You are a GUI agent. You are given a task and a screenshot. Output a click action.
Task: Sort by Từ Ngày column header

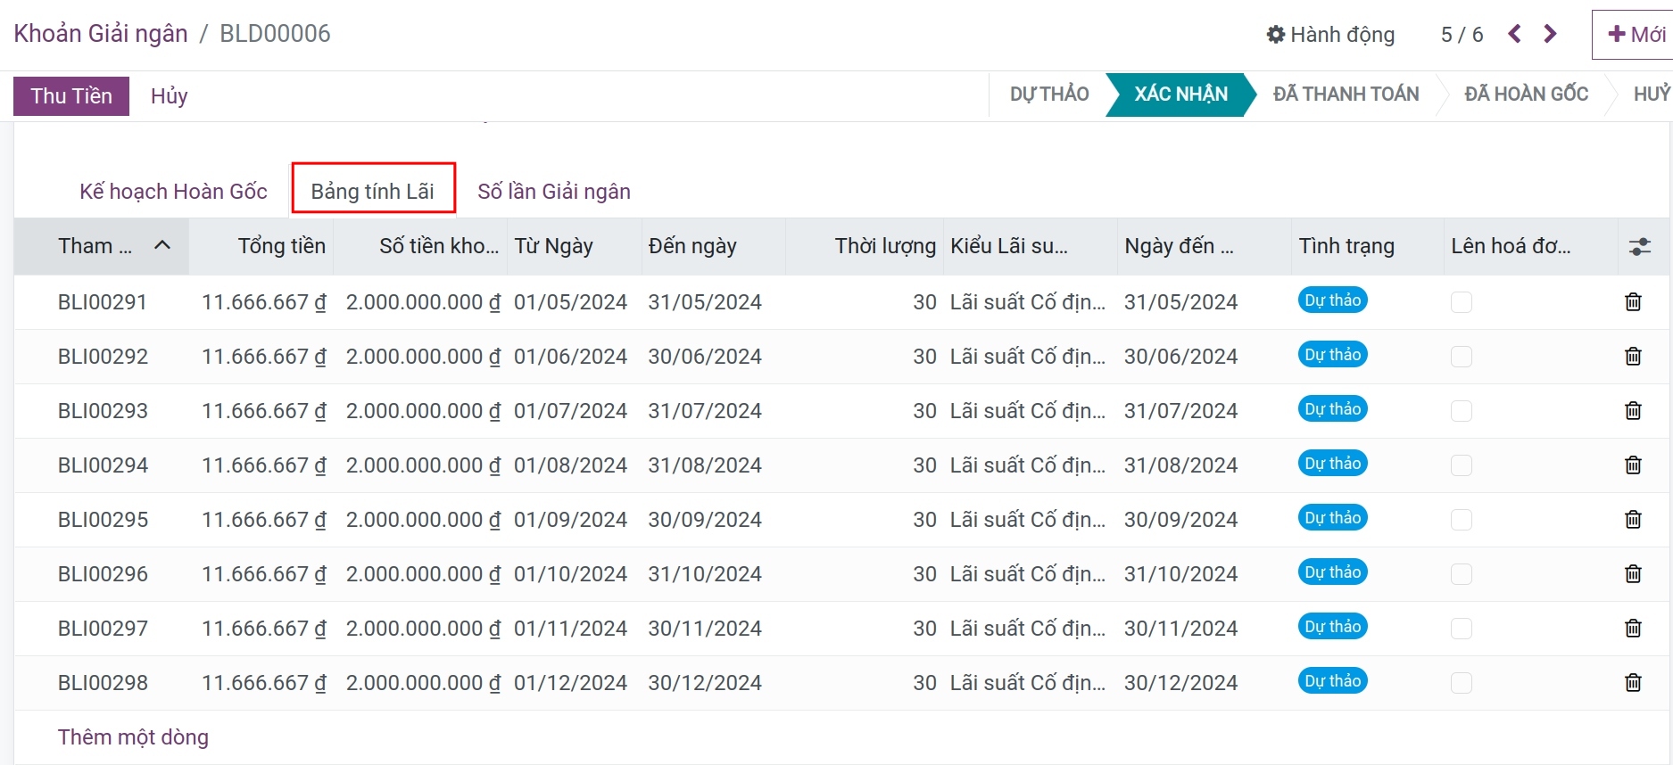576,246
